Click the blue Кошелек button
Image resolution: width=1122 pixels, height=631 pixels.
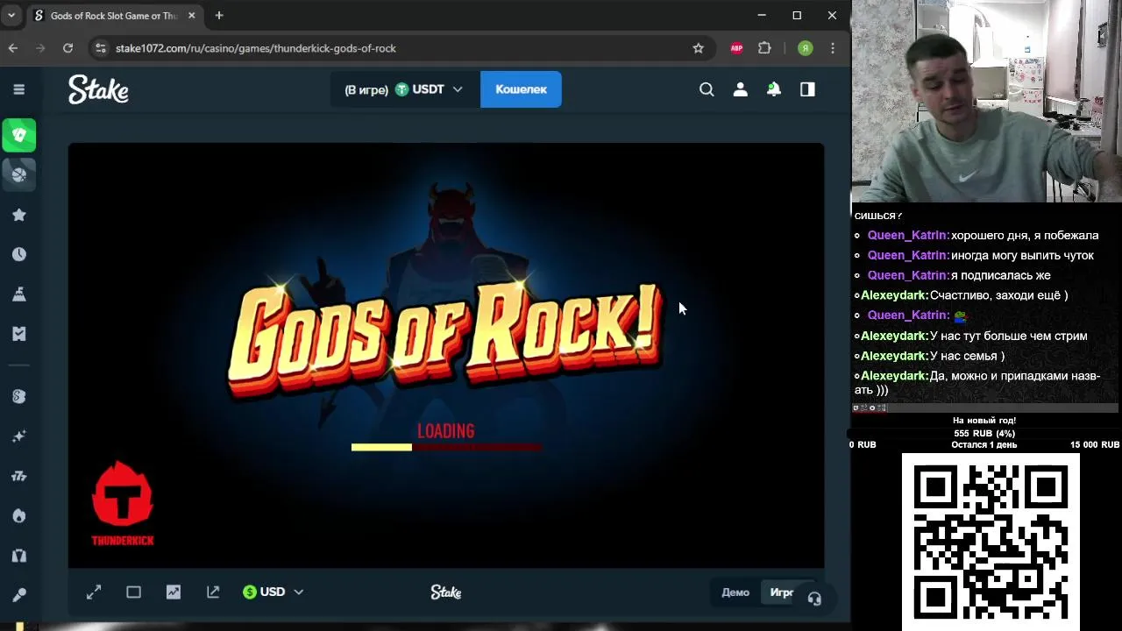[521, 89]
